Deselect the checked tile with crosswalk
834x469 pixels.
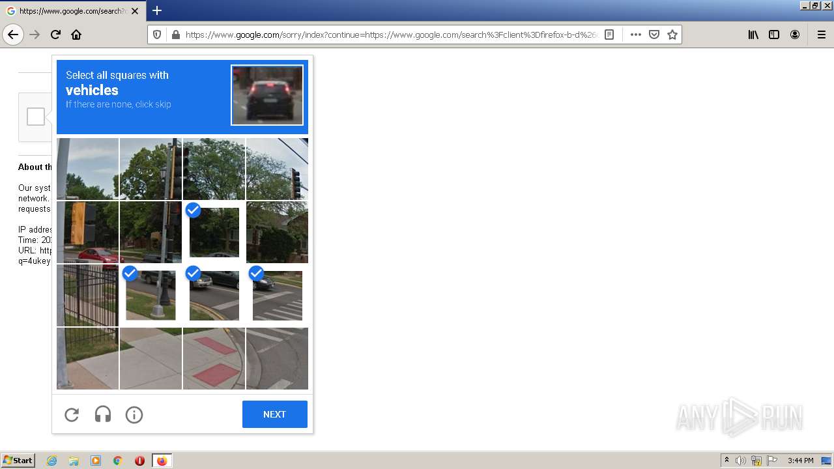[x=277, y=295]
